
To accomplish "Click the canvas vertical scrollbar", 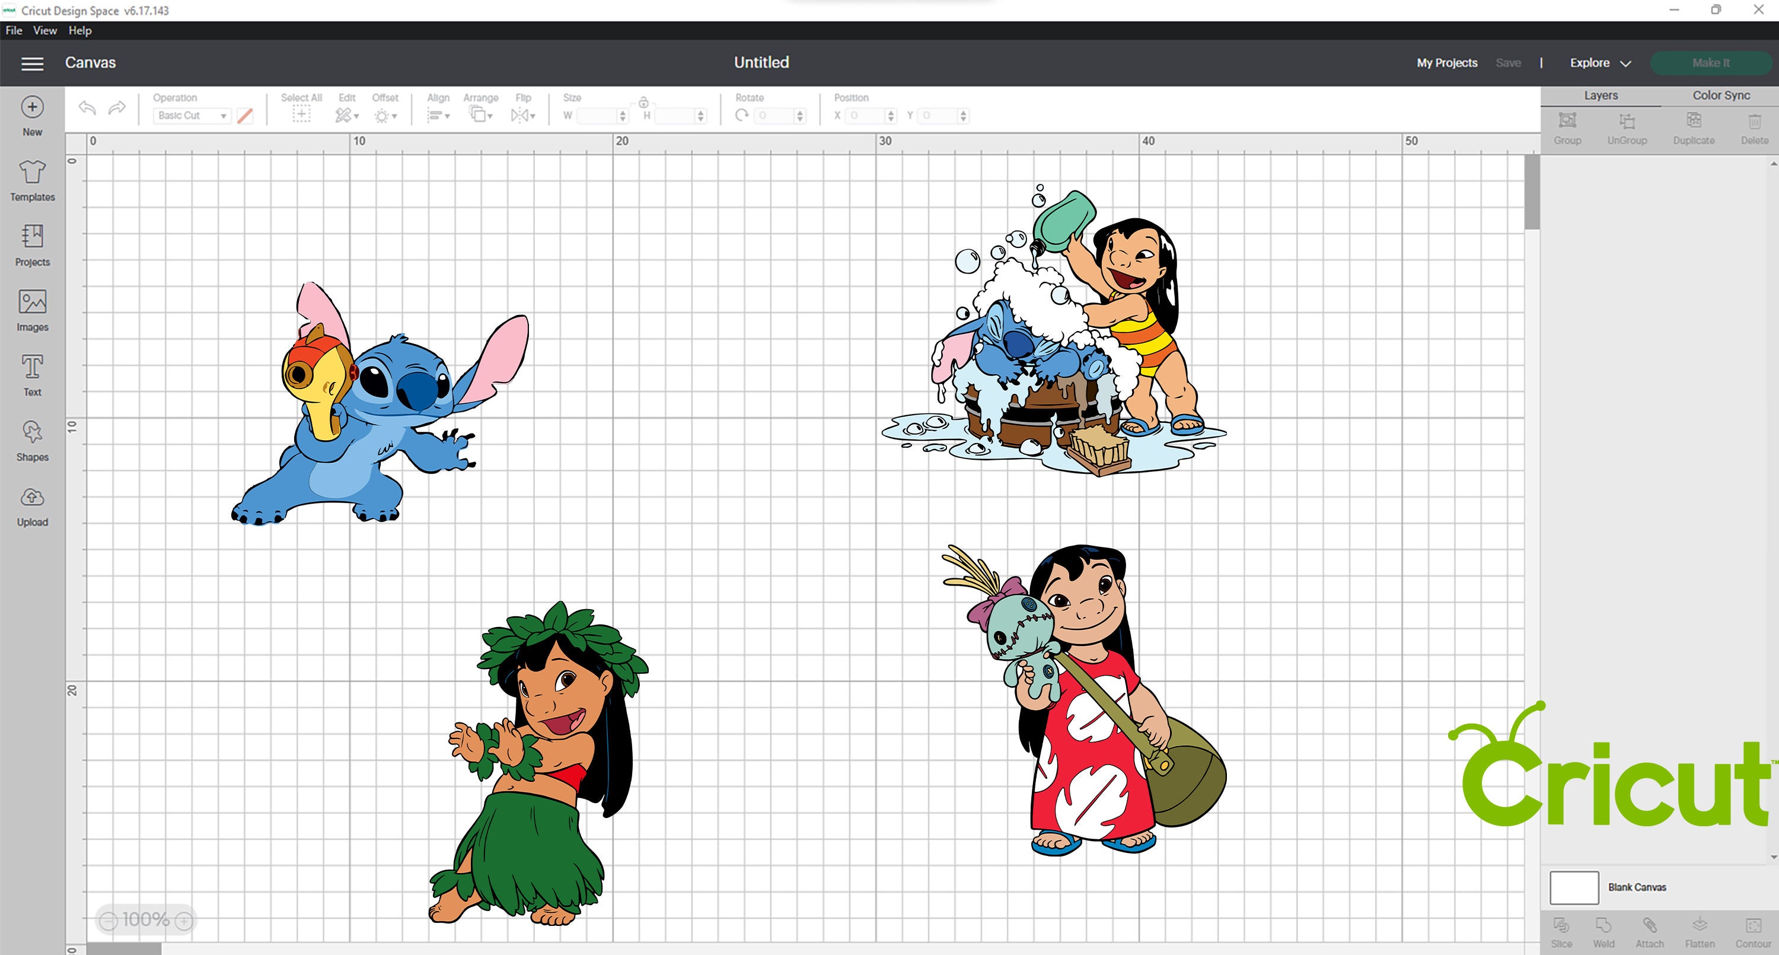I will (x=1532, y=192).
